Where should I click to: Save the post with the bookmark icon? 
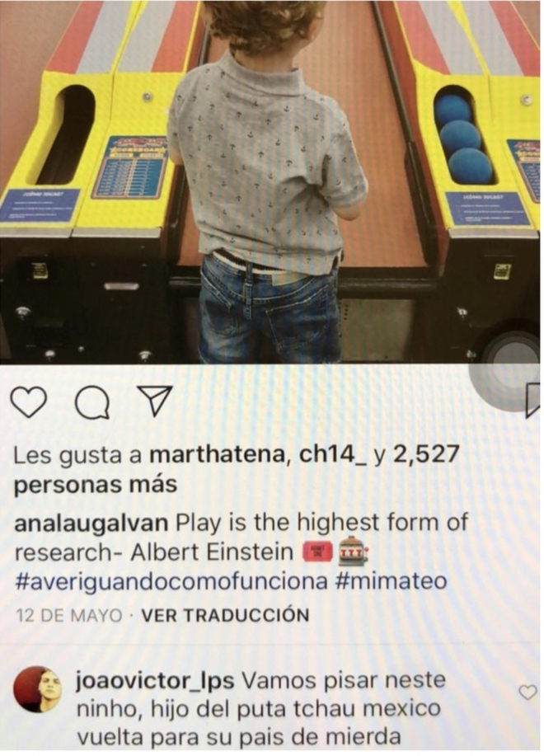tap(534, 400)
